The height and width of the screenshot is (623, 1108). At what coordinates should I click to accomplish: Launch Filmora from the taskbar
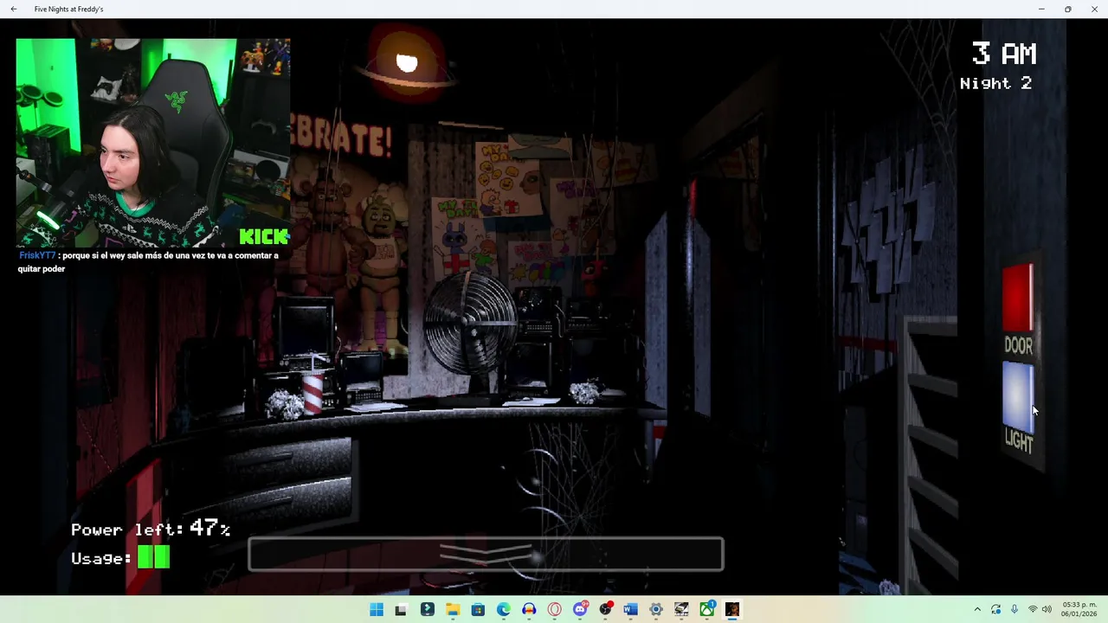tap(427, 610)
